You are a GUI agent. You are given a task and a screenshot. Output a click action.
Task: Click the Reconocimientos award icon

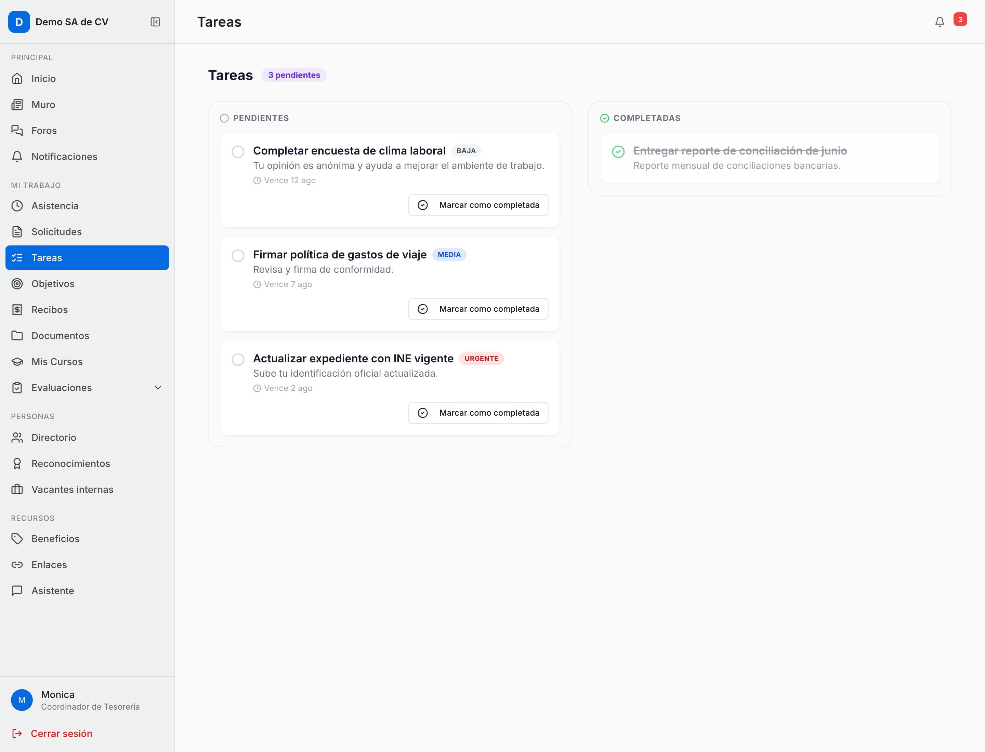(x=17, y=463)
